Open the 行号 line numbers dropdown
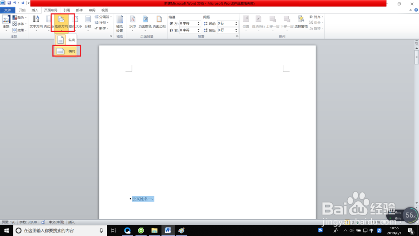The height and width of the screenshot is (236, 419). coord(101,23)
